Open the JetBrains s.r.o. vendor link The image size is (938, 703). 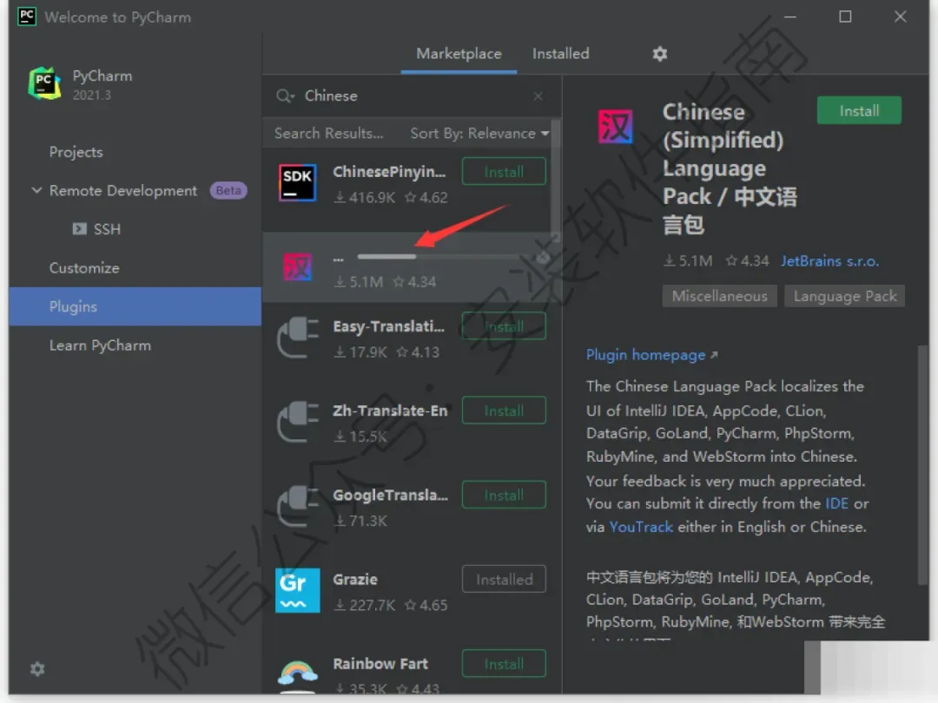[x=829, y=260]
